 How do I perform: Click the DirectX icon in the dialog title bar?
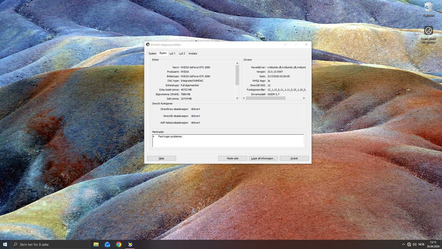(148, 45)
